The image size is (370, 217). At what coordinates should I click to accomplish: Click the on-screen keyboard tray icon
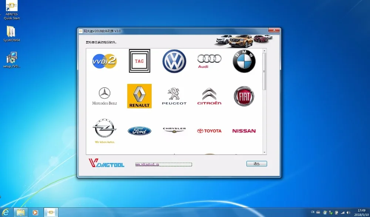(318, 212)
